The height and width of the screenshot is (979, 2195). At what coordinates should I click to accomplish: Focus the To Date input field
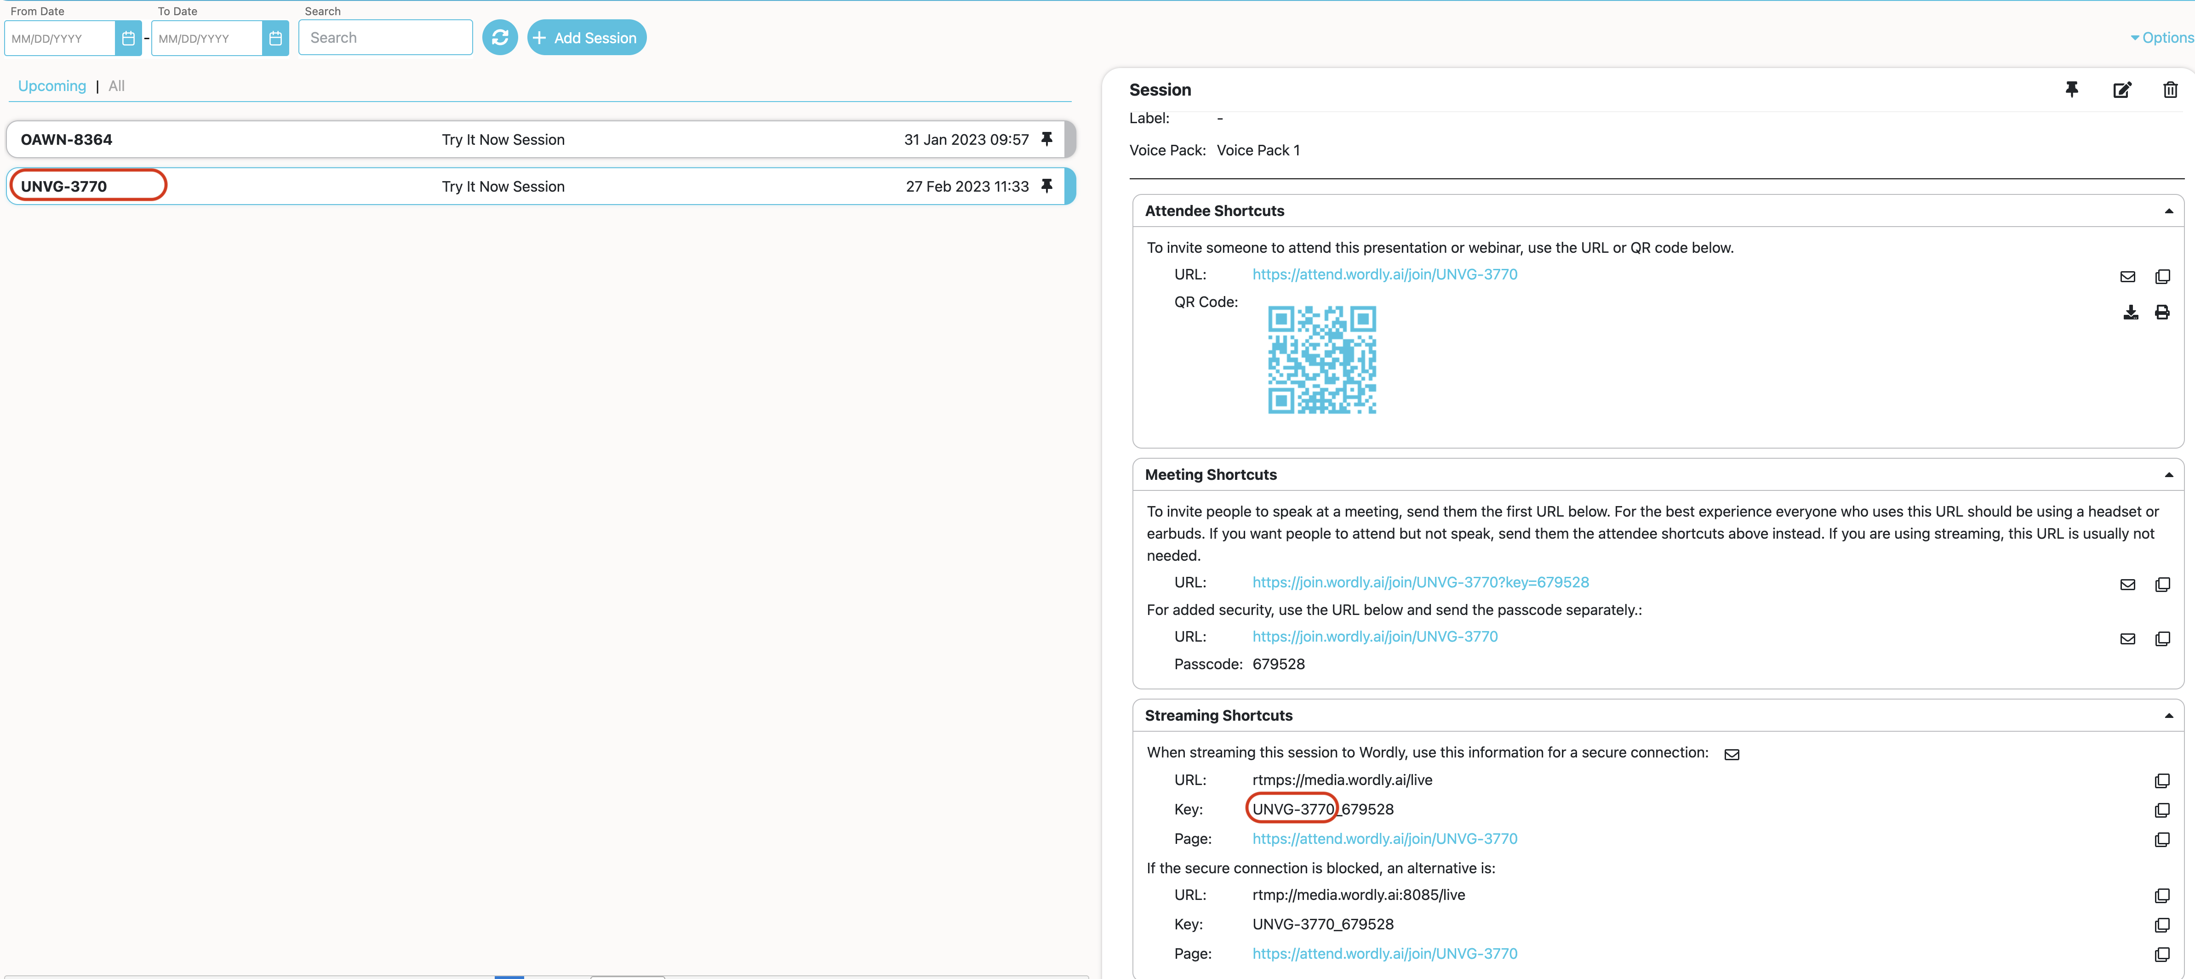point(207,38)
